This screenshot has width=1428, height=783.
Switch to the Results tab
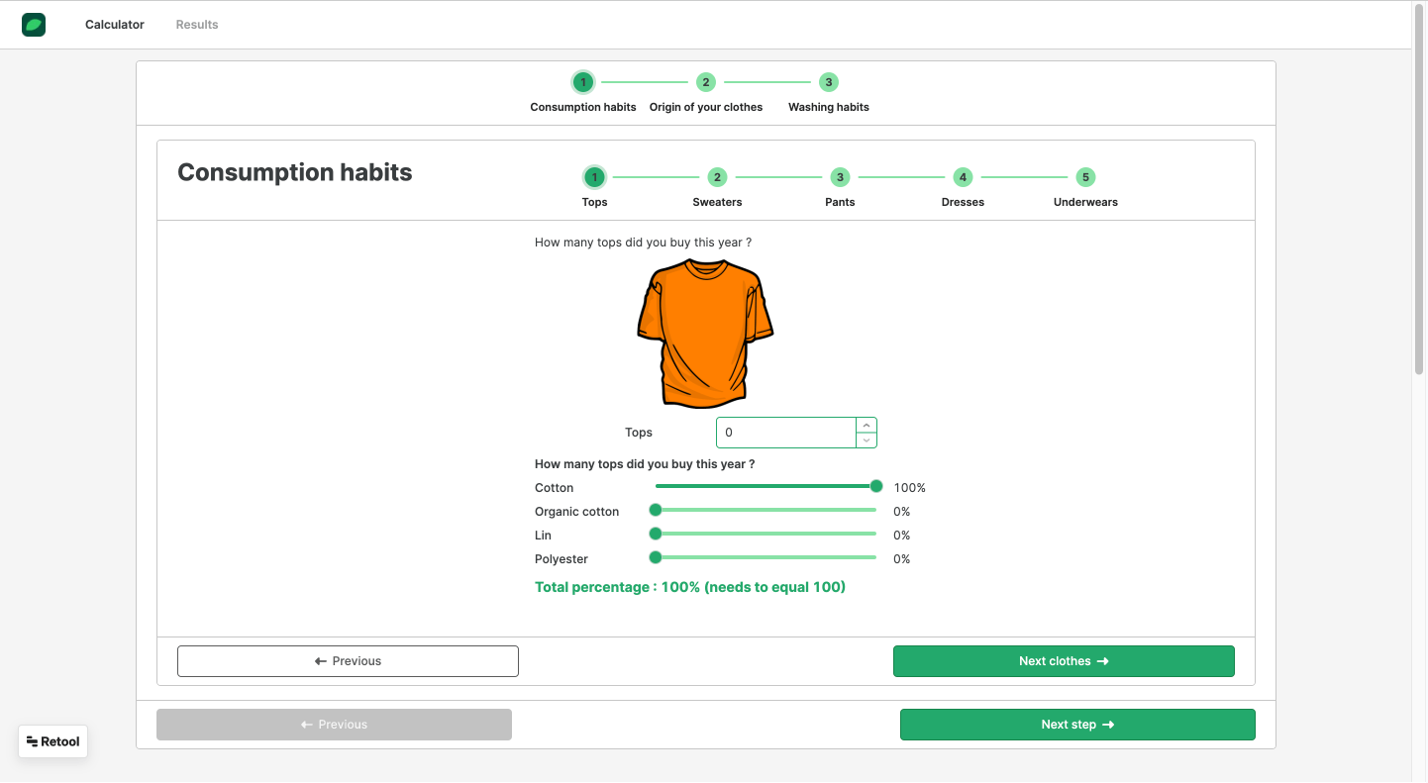click(x=197, y=25)
